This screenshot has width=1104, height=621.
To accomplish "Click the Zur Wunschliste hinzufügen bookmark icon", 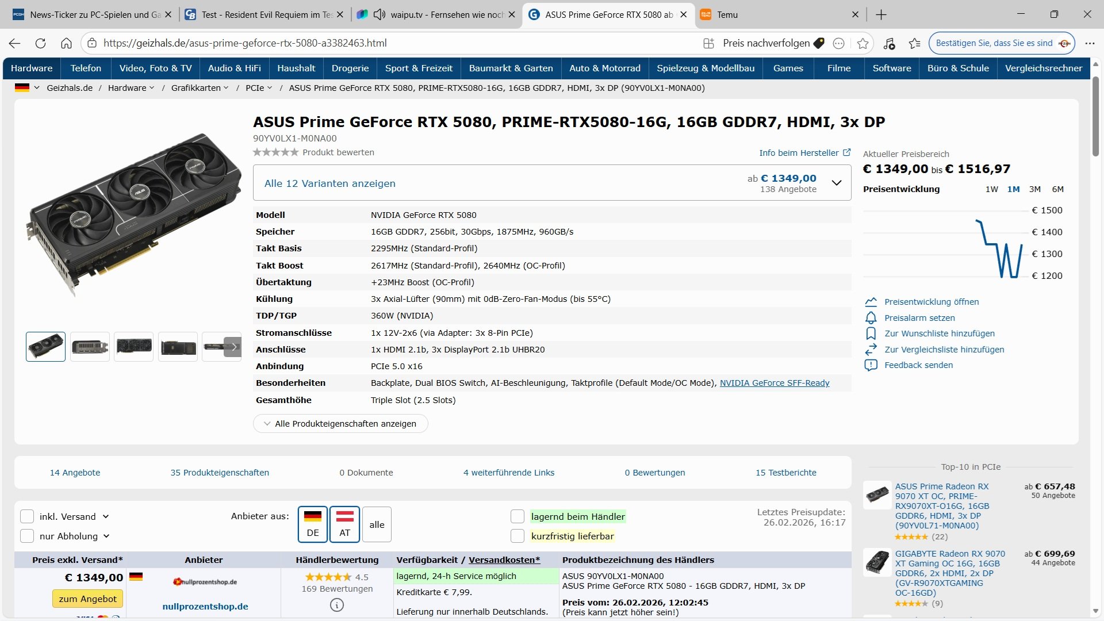I will click(871, 333).
